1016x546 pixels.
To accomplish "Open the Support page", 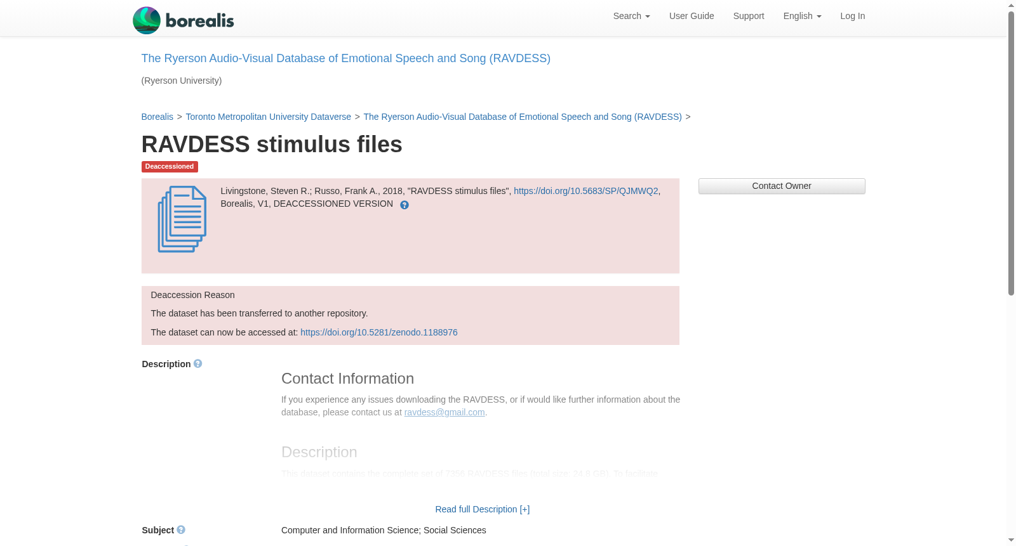I will tap(749, 16).
